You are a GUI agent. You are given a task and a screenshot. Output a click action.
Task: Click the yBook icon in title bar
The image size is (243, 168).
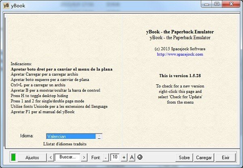point(6,6)
